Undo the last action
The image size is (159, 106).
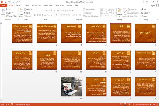coord(9,2)
